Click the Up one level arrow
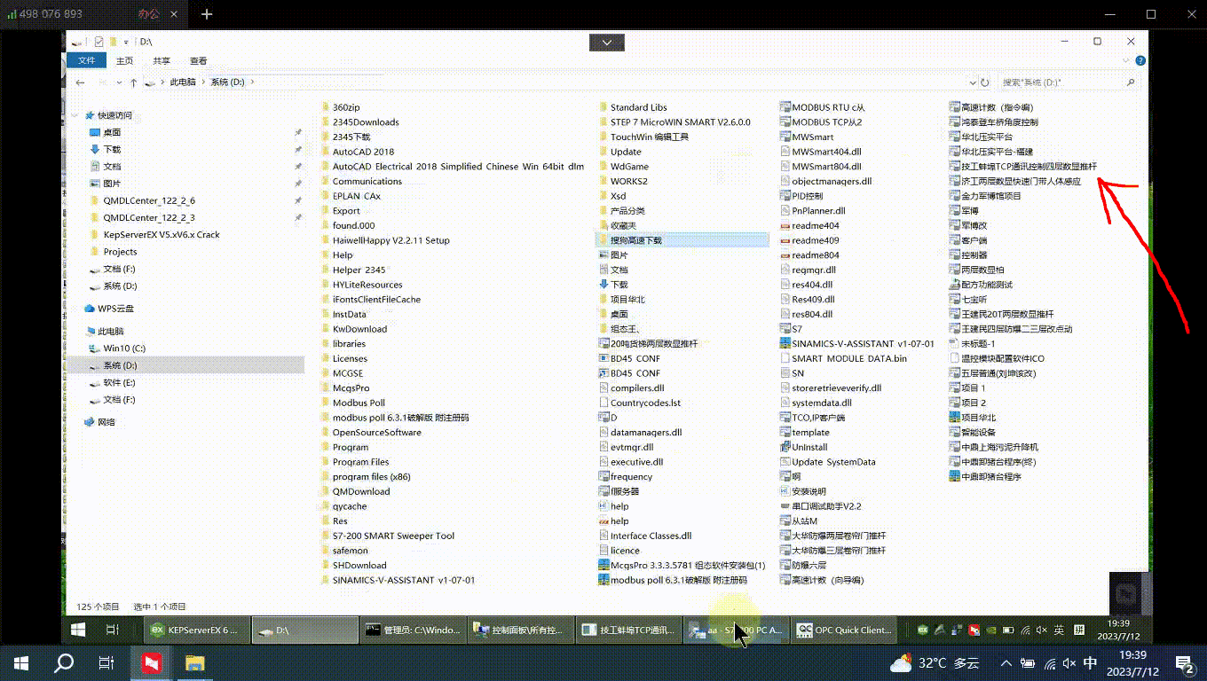This screenshot has height=681, width=1207. [x=133, y=82]
